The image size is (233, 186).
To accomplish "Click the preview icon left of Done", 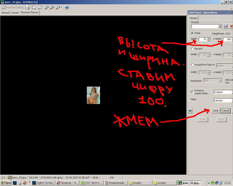I will (x=190, y=111).
